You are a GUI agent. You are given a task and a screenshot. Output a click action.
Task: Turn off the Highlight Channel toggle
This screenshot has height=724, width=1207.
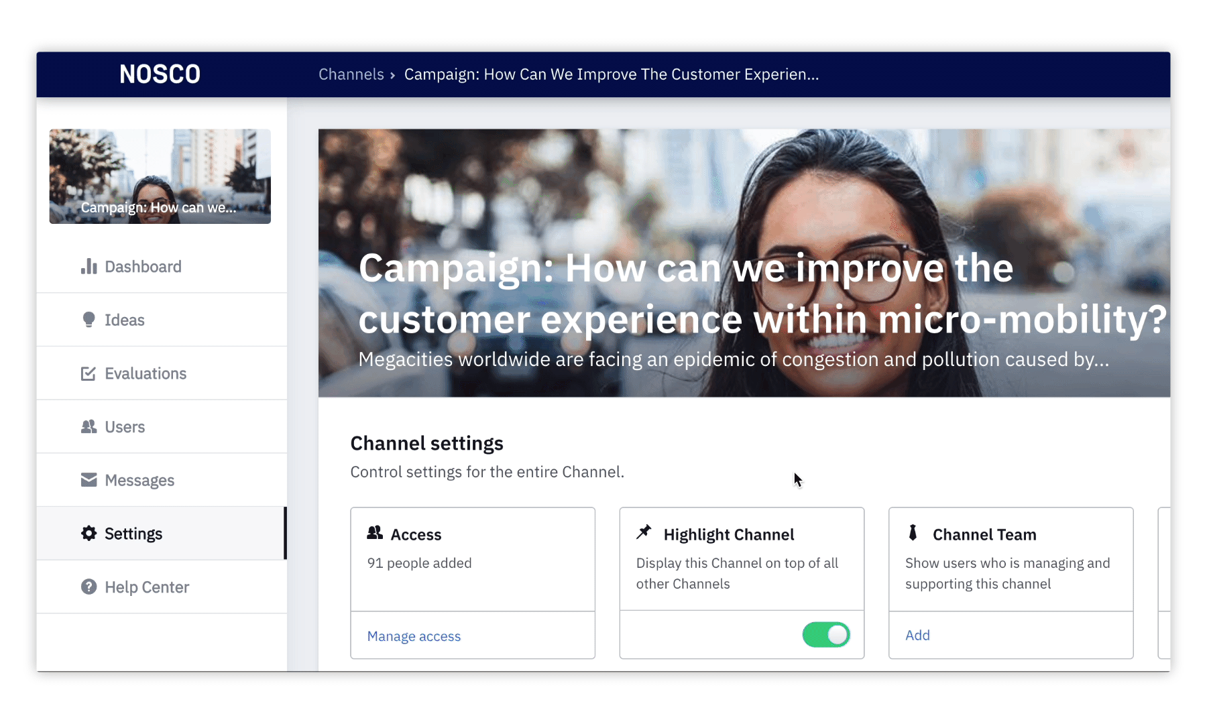[x=826, y=634]
